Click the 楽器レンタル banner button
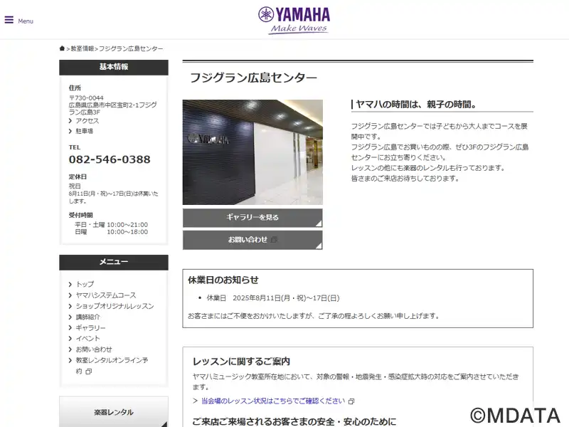 click(x=114, y=412)
